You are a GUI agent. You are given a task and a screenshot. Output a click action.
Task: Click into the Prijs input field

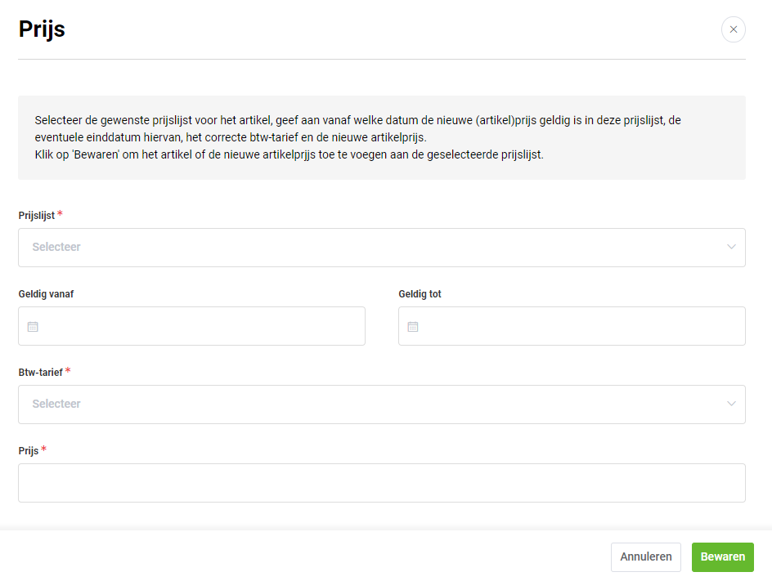(x=381, y=483)
